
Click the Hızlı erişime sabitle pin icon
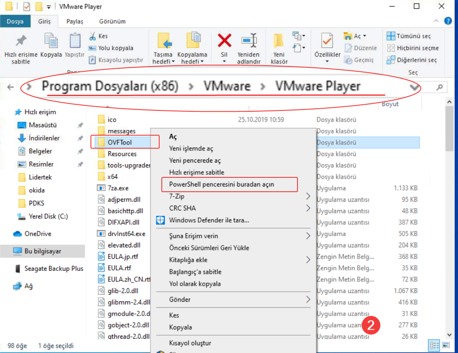21,40
